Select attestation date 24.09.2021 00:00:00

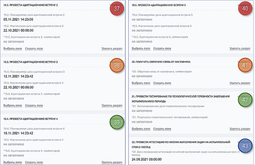click(146, 159)
